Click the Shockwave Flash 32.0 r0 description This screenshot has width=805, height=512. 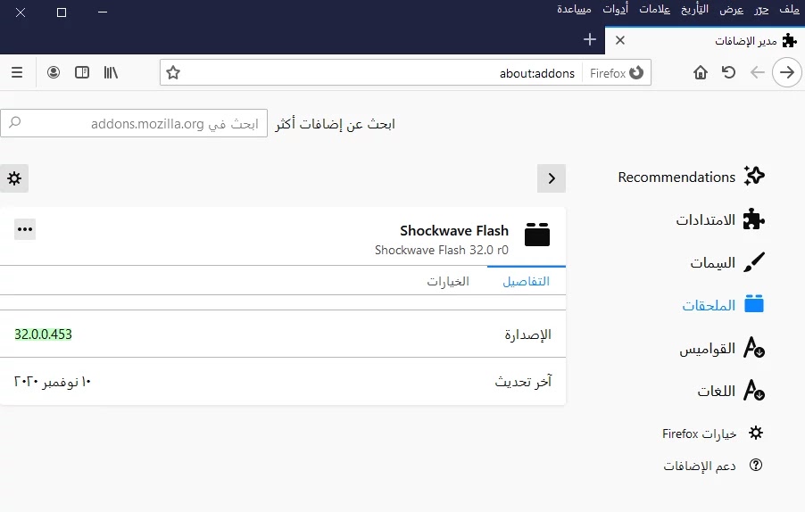pos(442,250)
